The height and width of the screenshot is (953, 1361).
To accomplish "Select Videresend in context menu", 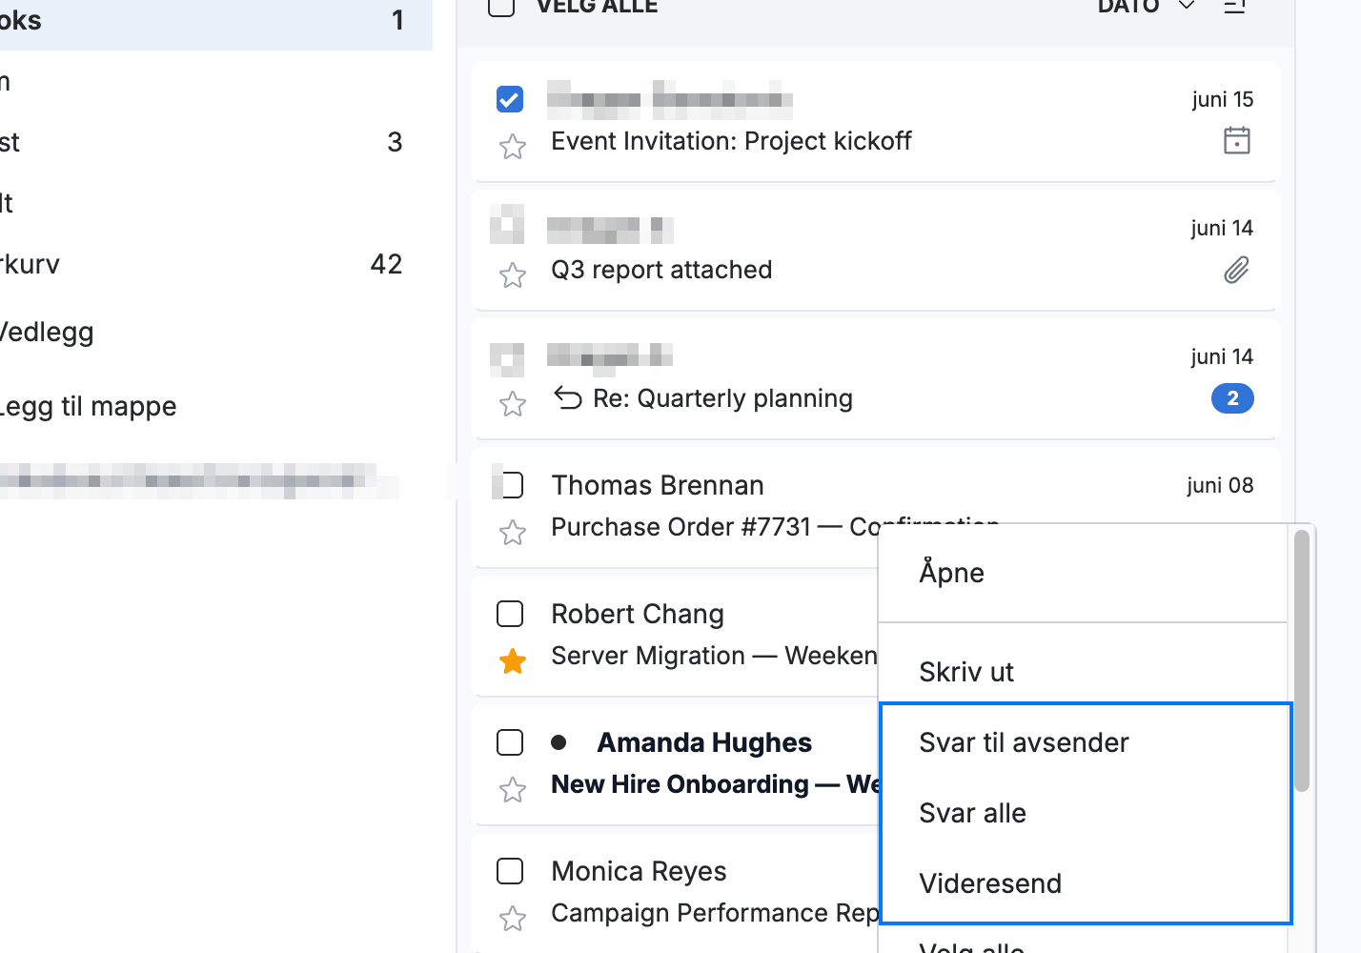I will pos(1083,883).
